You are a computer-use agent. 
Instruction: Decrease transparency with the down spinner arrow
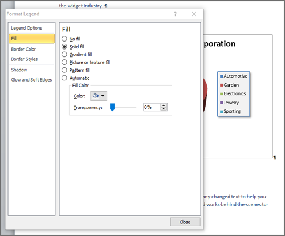point(164,109)
